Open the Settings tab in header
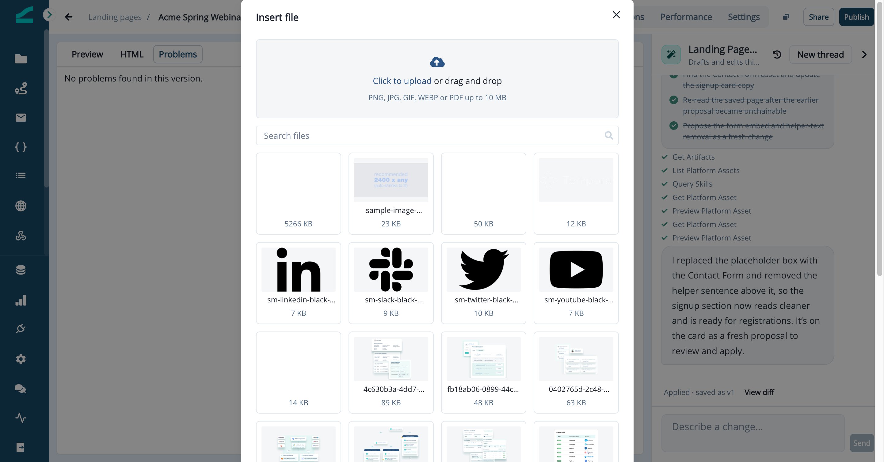The height and width of the screenshot is (462, 884). tap(744, 17)
